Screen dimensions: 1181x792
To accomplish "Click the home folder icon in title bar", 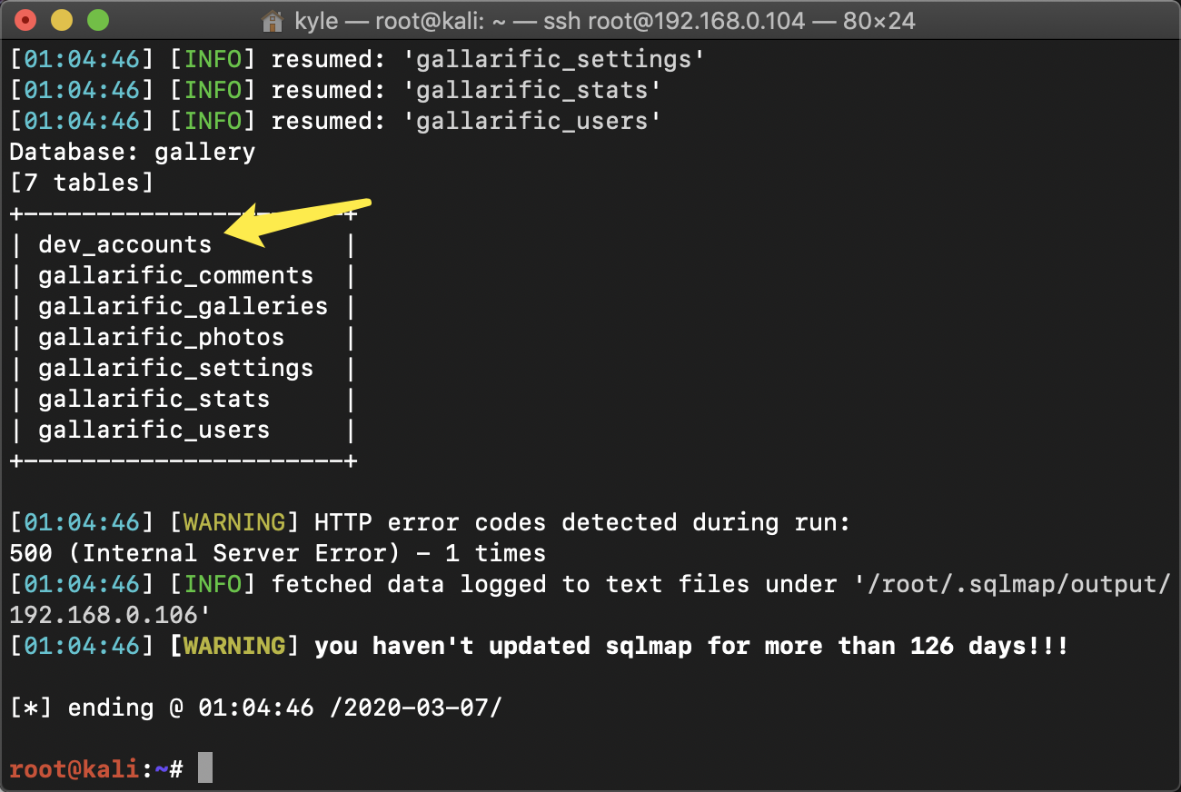I will (272, 20).
